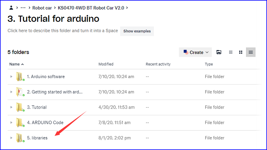267x150 pixels.
Task: Switch to small grid view
Action: tap(230, 52)
